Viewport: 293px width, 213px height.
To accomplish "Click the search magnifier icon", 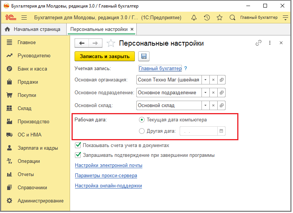I will point(232,18).
